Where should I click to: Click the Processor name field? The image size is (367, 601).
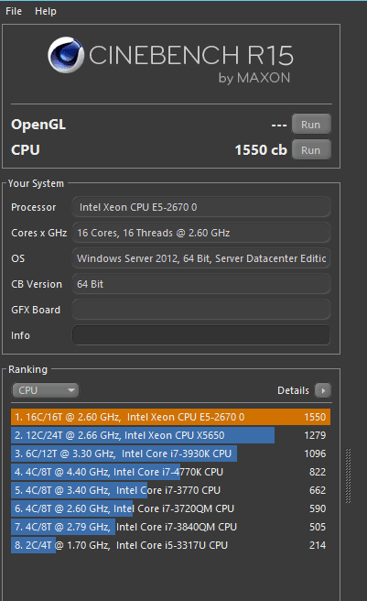201,207
